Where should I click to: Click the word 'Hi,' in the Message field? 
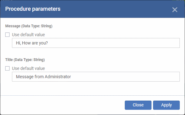click(18, 43)
